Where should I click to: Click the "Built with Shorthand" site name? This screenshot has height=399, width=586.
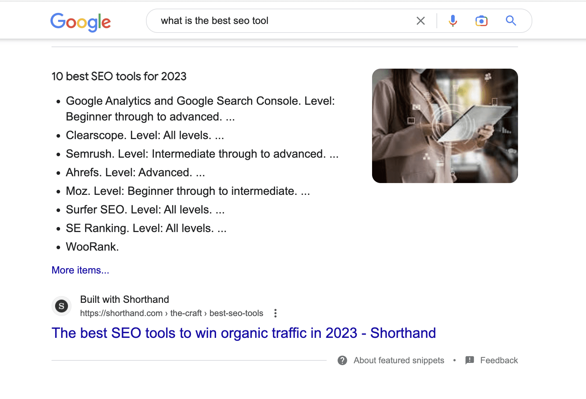124,299
